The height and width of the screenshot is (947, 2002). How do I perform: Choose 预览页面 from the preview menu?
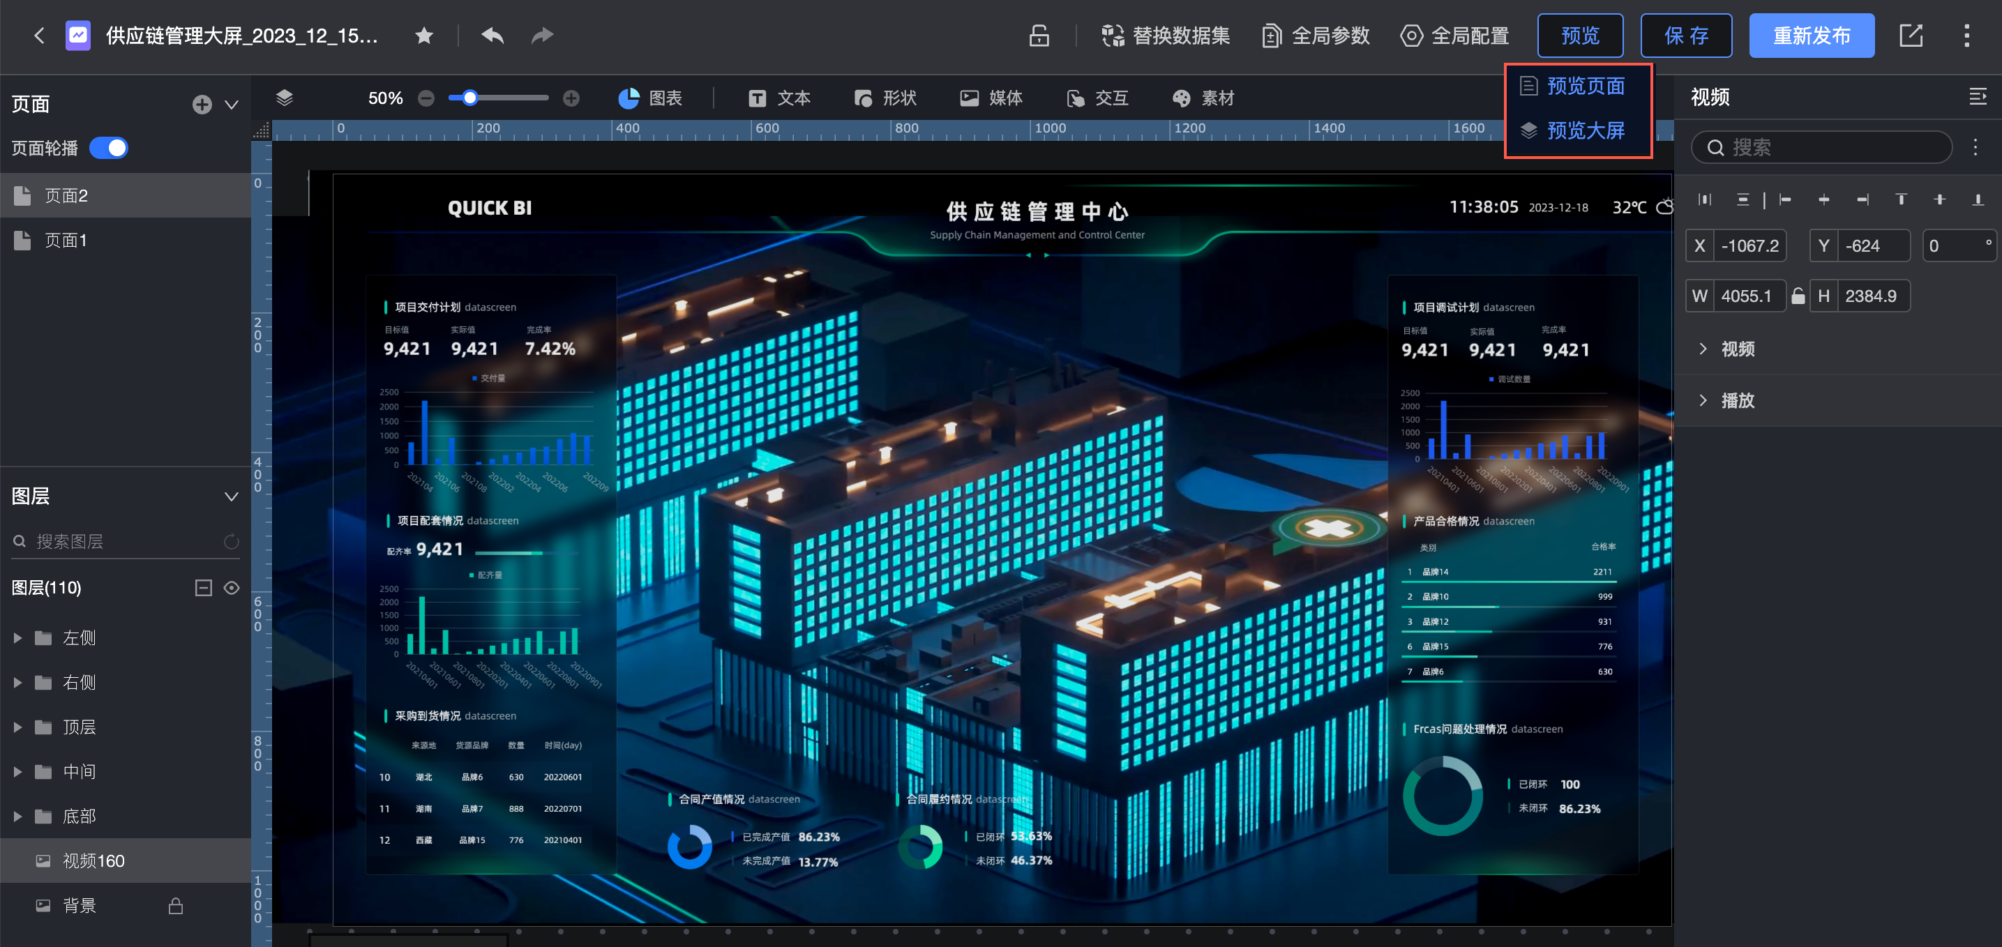click(1574, 86)
